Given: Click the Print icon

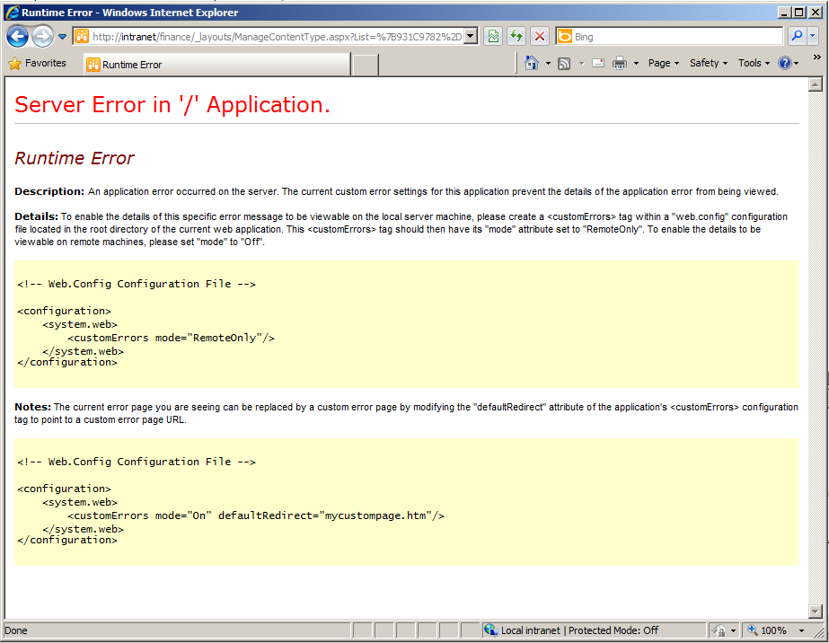Looking at the screenshot, I should [620, 64].
